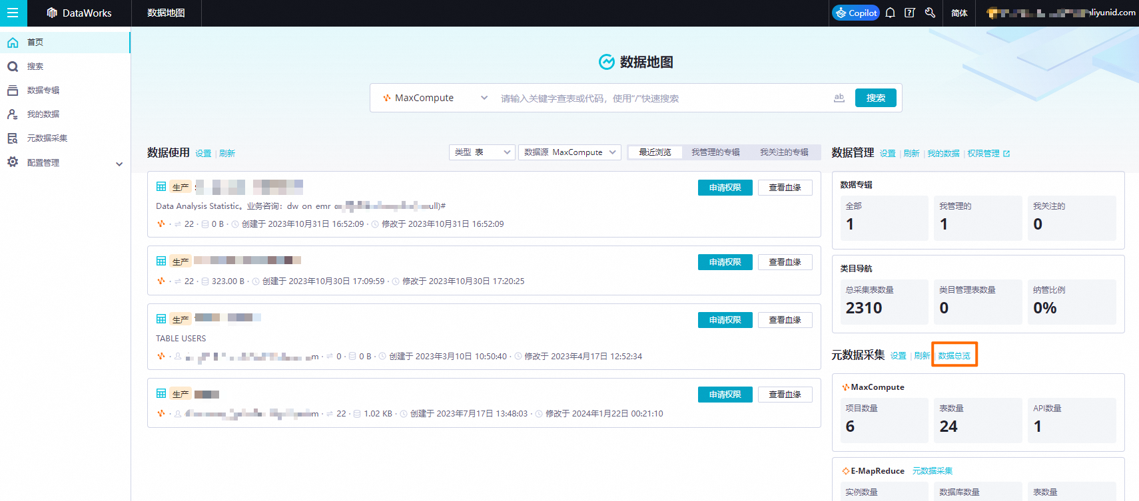Click 刷新 next to 数据管理
The width and height of the screenshot is (1139, 501).
[912, 154]
